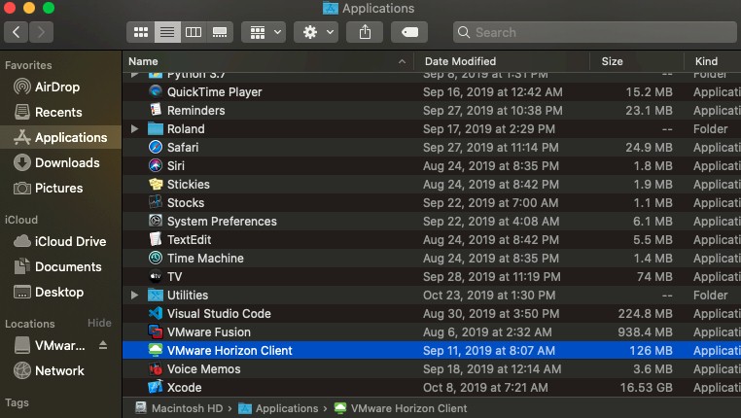This screenshot has width=741, height=418.
Task: Open Pictures in the sidebar
Action: (x=60, y=188)
